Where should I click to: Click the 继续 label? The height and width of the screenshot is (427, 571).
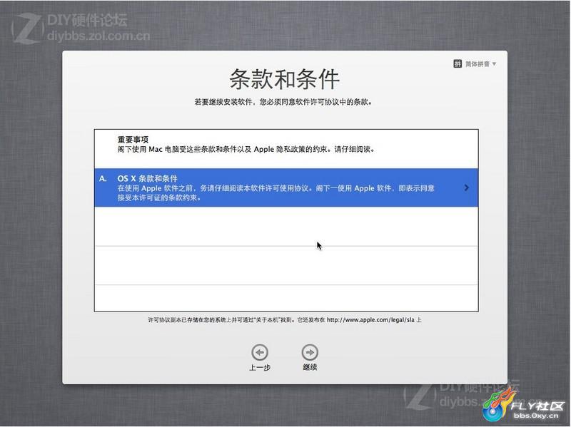click(x=310, y=367)
